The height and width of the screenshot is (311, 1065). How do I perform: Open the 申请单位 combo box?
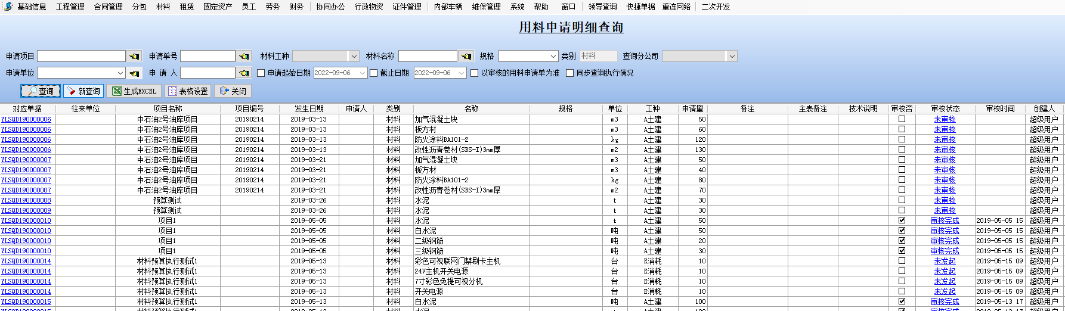(x=120, y=73)
